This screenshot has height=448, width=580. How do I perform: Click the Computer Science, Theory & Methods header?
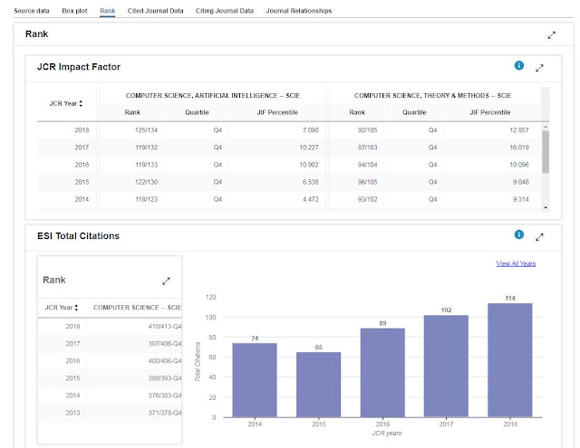click(x=433, y=96)
